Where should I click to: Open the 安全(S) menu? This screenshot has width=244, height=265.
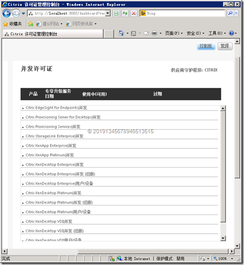tap(195, 33)
